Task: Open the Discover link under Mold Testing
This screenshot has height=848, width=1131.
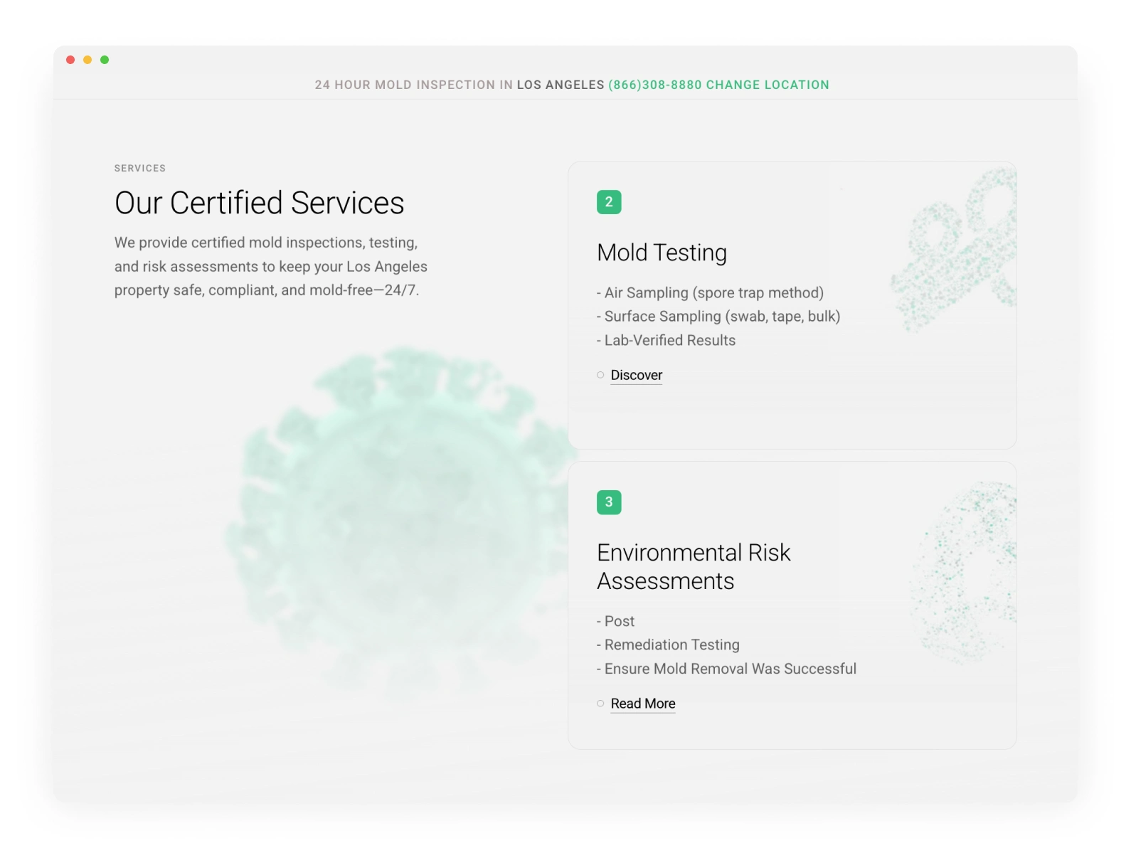Action: 637,375
